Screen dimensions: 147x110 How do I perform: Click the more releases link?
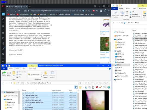(x=105, y=57)
